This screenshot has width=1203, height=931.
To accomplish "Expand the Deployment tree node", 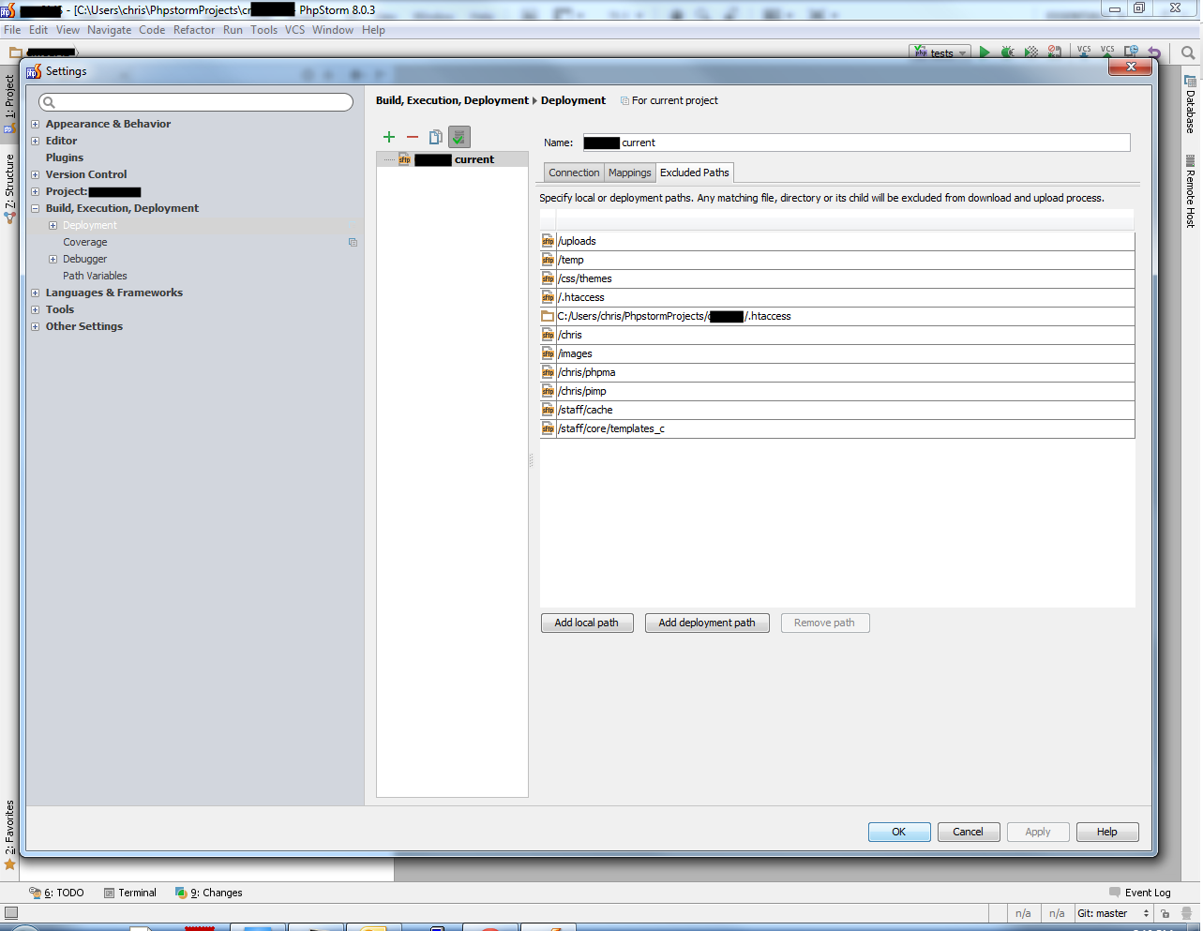I will [53, 225].
